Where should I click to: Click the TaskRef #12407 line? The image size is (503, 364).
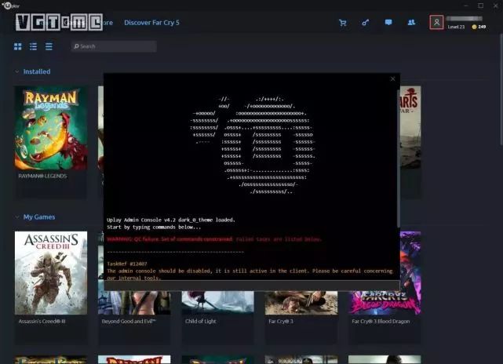point(127,264)
